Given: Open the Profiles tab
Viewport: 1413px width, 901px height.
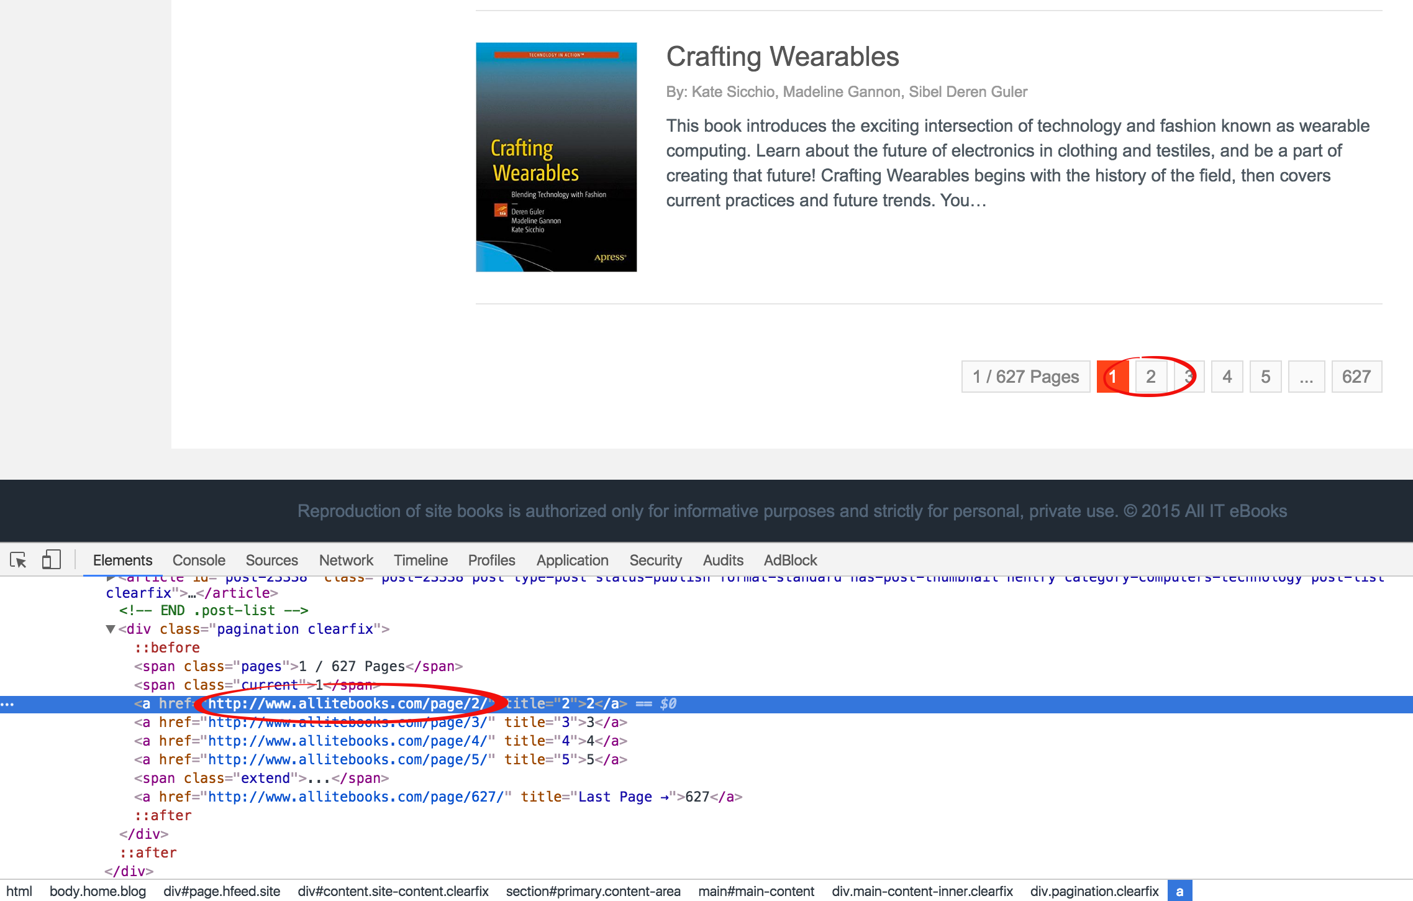Looking at the screenshot, I should (491, 560).
